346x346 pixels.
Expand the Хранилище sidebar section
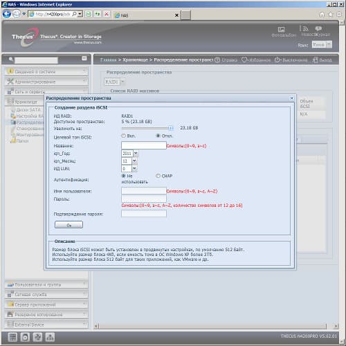click(x=26, y=102)
